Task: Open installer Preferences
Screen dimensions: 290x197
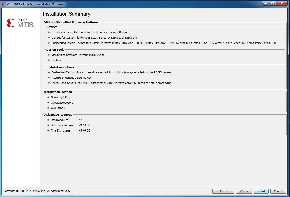Action: coord(223,191)
